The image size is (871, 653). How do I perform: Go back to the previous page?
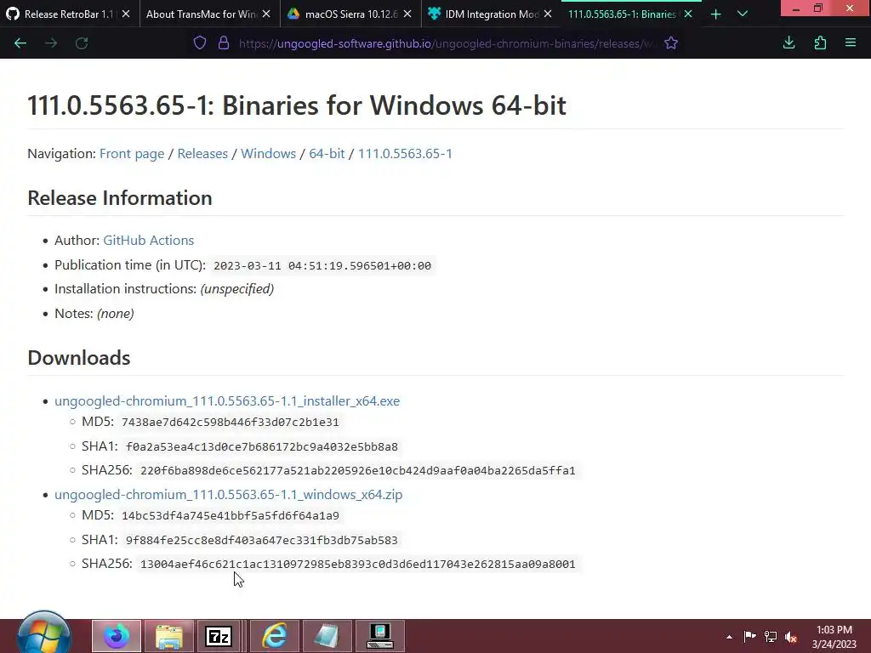point(20,43)
